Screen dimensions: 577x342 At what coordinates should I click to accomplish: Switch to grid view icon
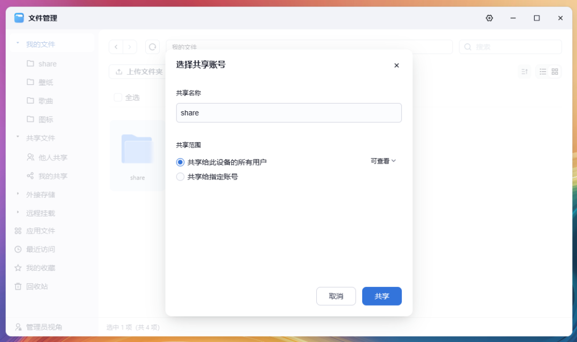tap(555, 72)
